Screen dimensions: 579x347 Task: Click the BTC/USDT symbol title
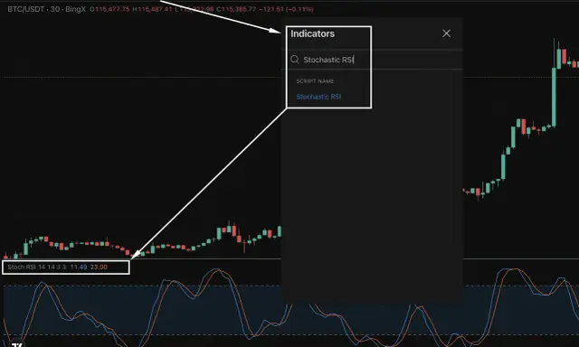click(26, 9)
